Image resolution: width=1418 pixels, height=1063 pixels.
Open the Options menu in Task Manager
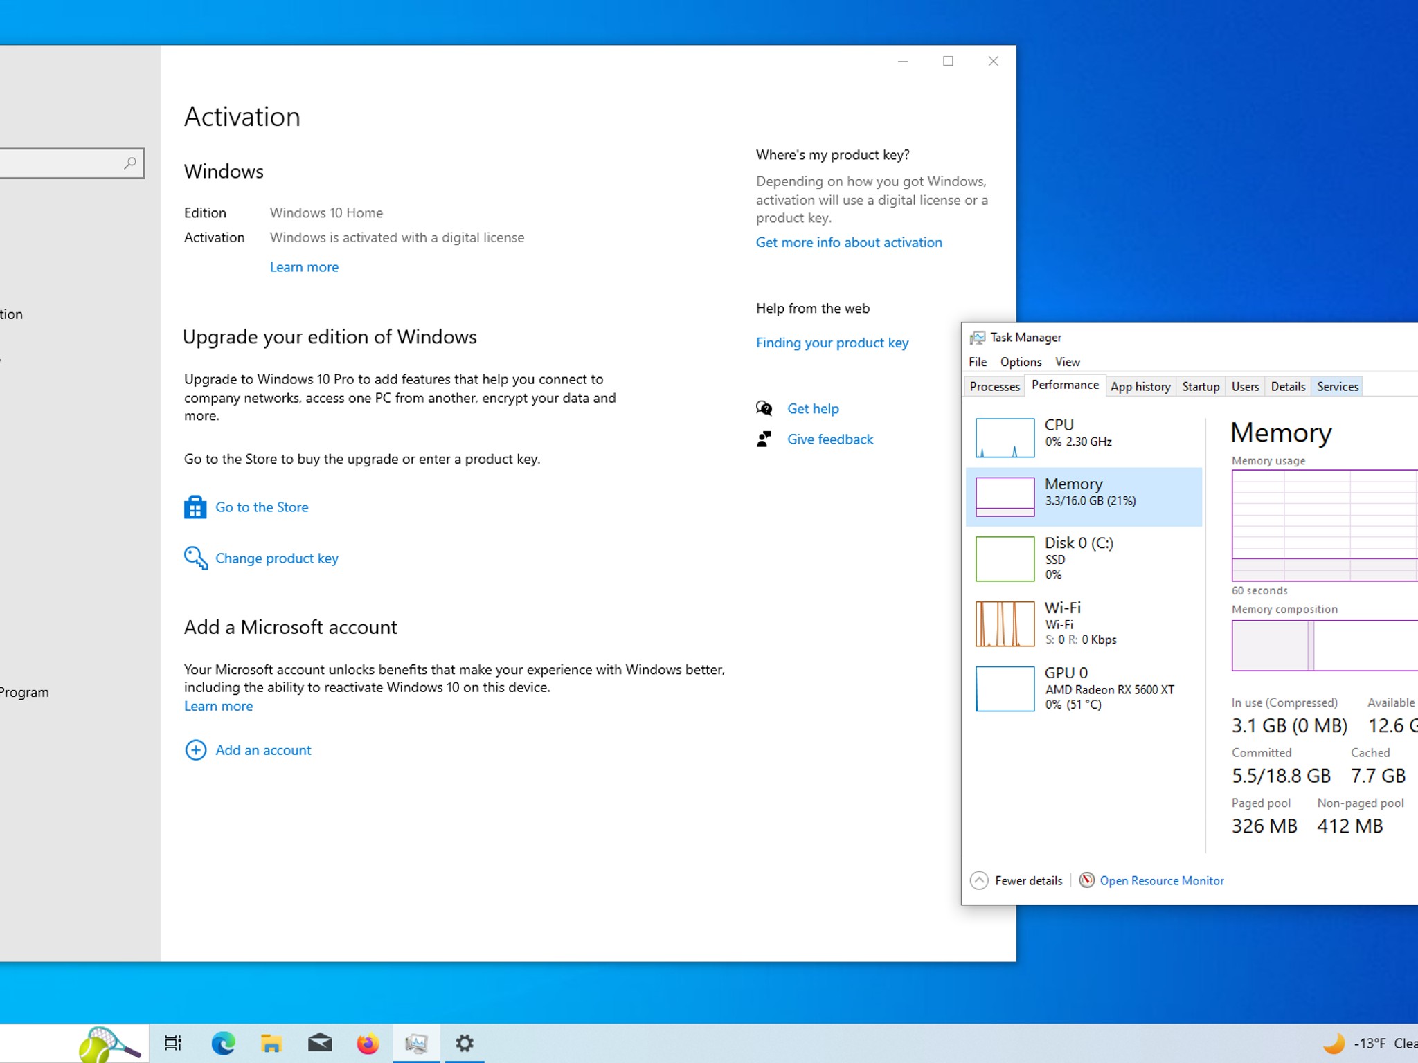point(1021,362)
